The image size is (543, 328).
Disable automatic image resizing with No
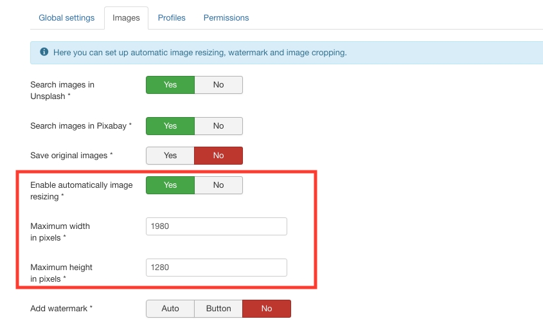click(218, 185)
